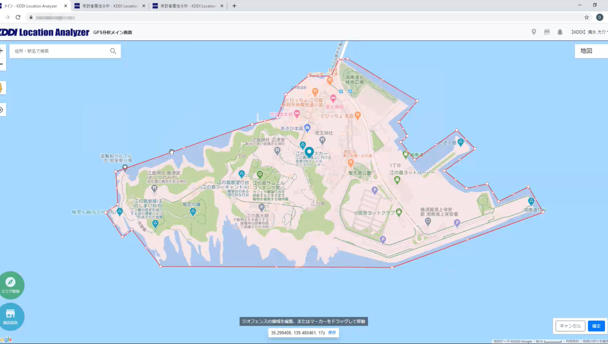Open the store icon in header
The image size is (608, 344).
[547, 32]
